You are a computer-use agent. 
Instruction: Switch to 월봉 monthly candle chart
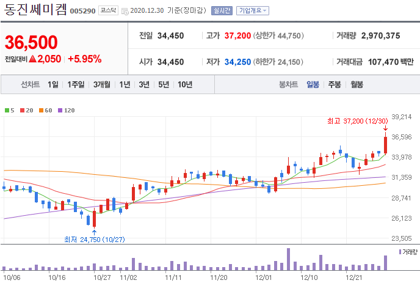357,85
